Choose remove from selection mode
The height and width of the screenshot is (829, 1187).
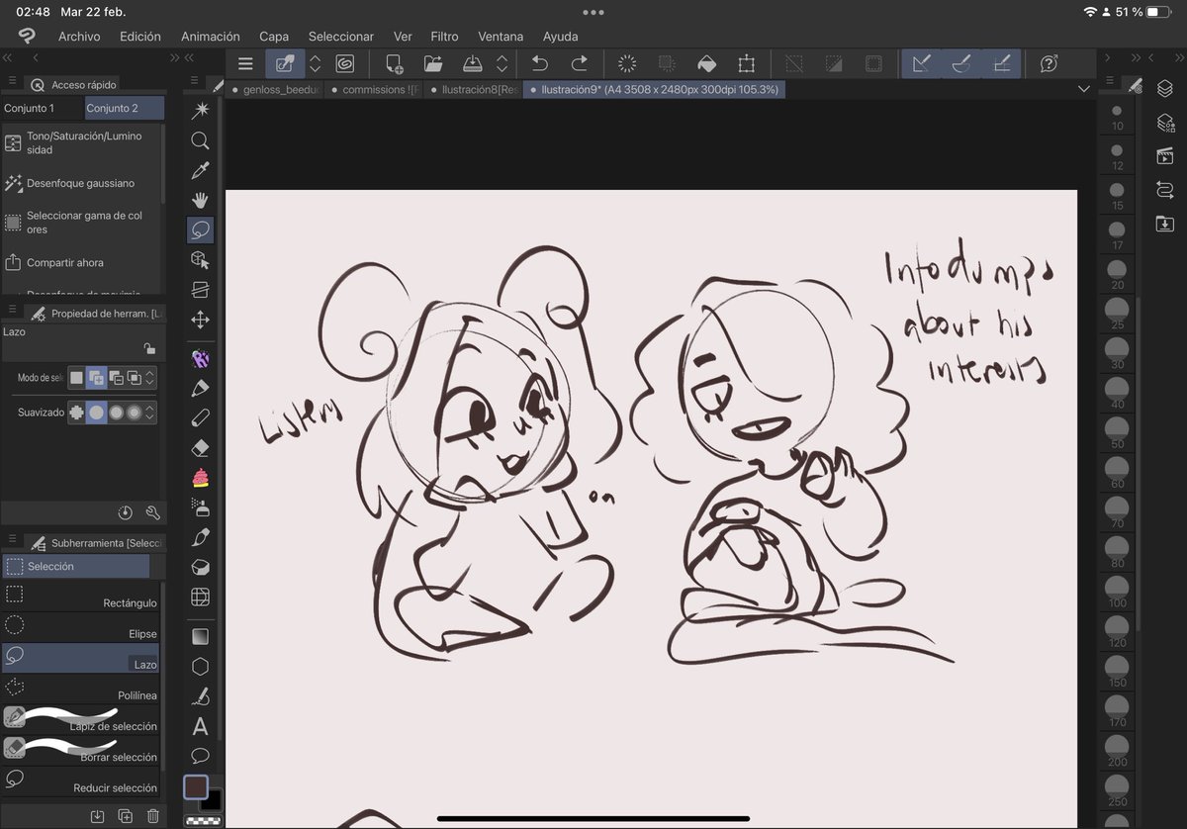(116, 378)
